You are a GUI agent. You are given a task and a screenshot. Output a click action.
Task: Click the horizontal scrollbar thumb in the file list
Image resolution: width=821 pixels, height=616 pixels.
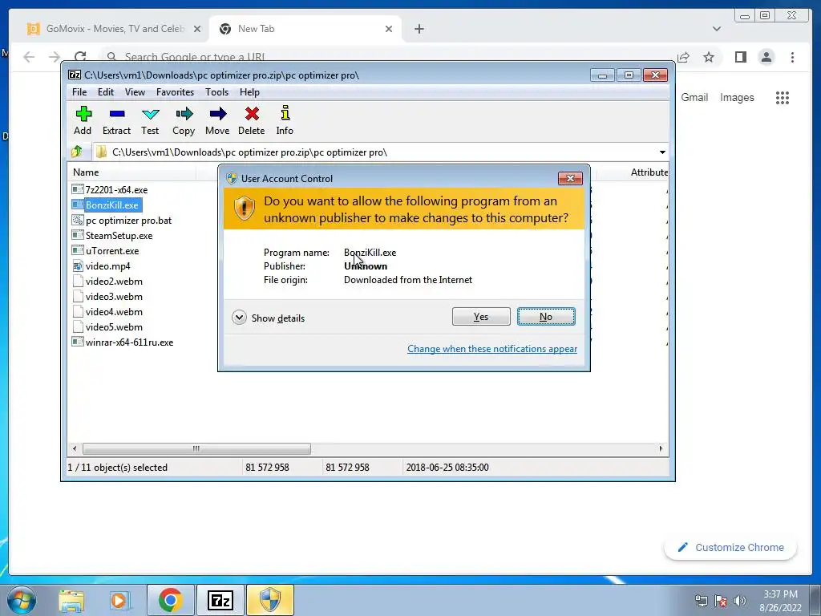(196, 448)
